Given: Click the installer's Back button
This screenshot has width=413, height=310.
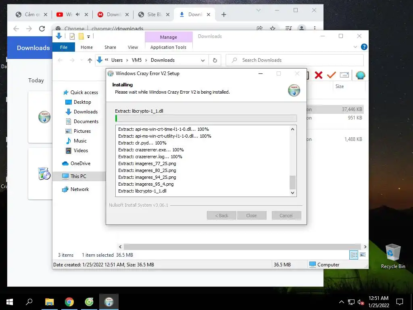Looking at the screenshot, I should tap(221, 216).
